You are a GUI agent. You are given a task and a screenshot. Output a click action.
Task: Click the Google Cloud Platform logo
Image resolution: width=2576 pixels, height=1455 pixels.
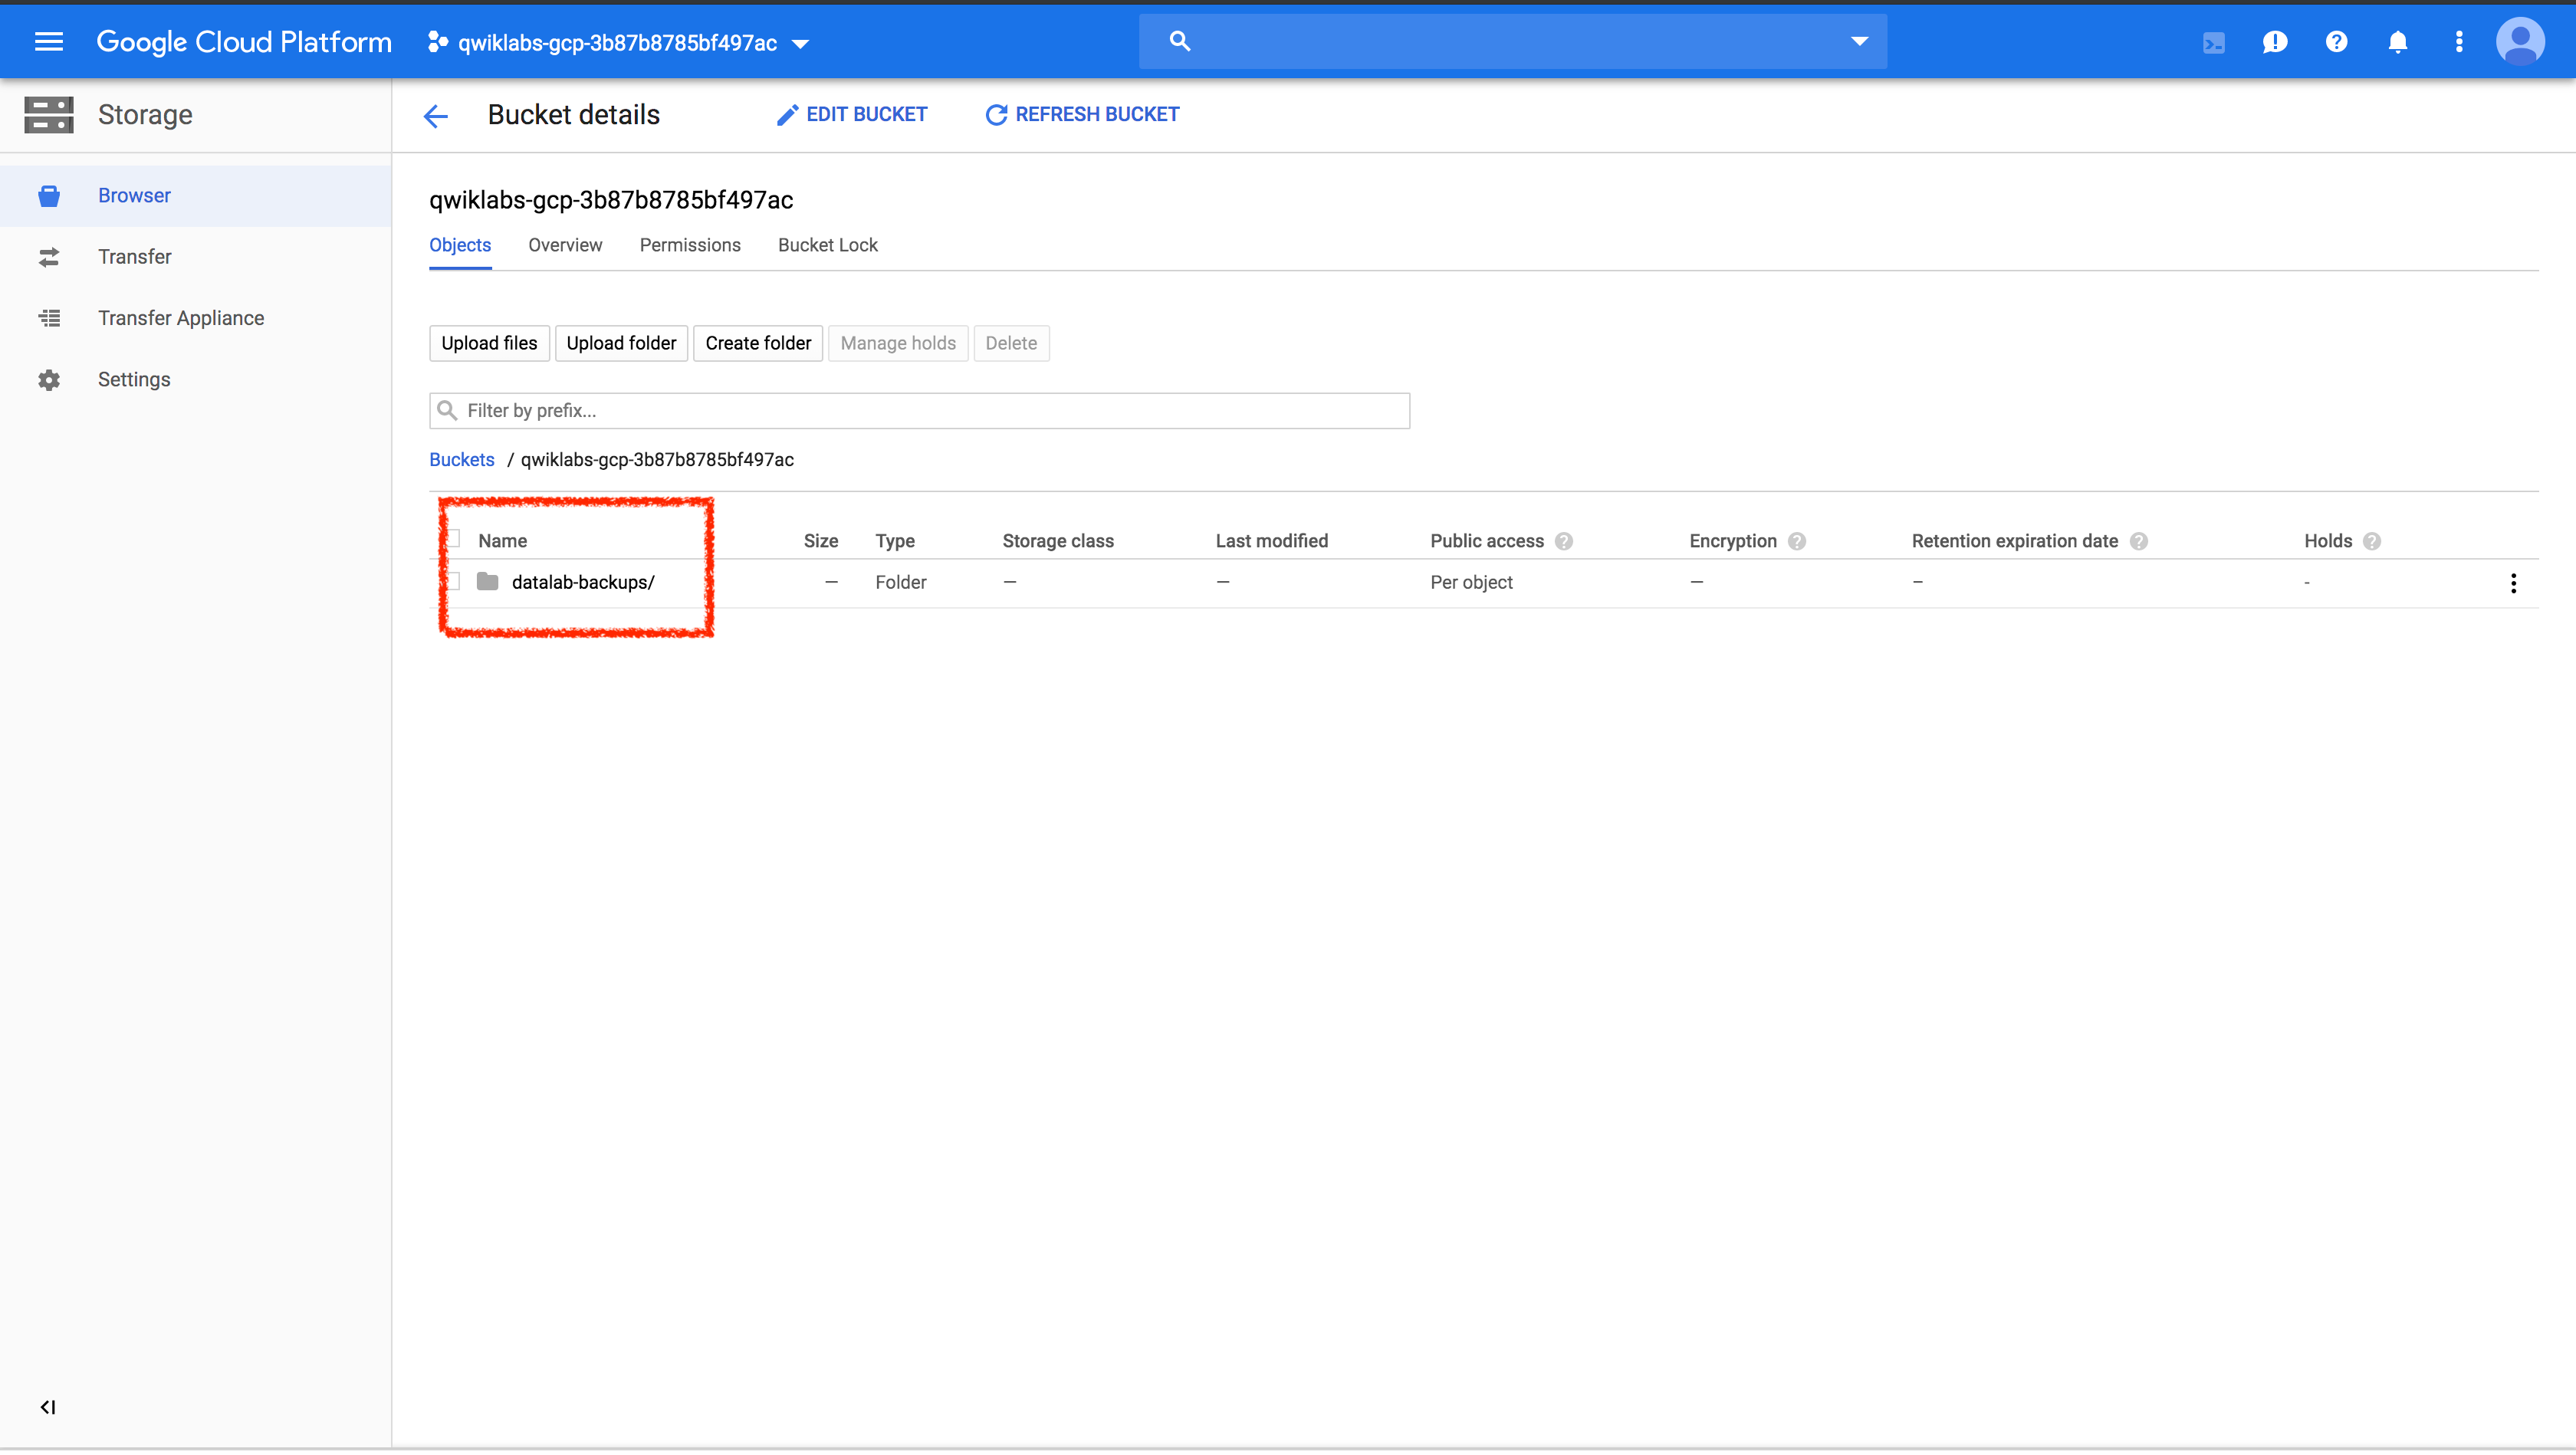[244, 42]
